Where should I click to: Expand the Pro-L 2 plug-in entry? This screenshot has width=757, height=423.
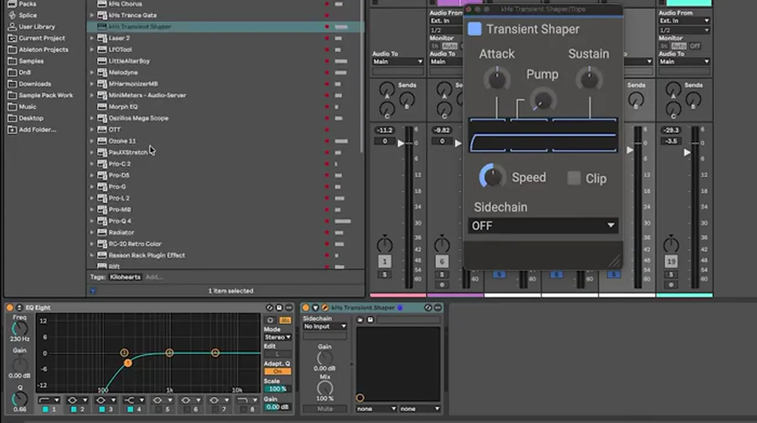tap(92, 199)
